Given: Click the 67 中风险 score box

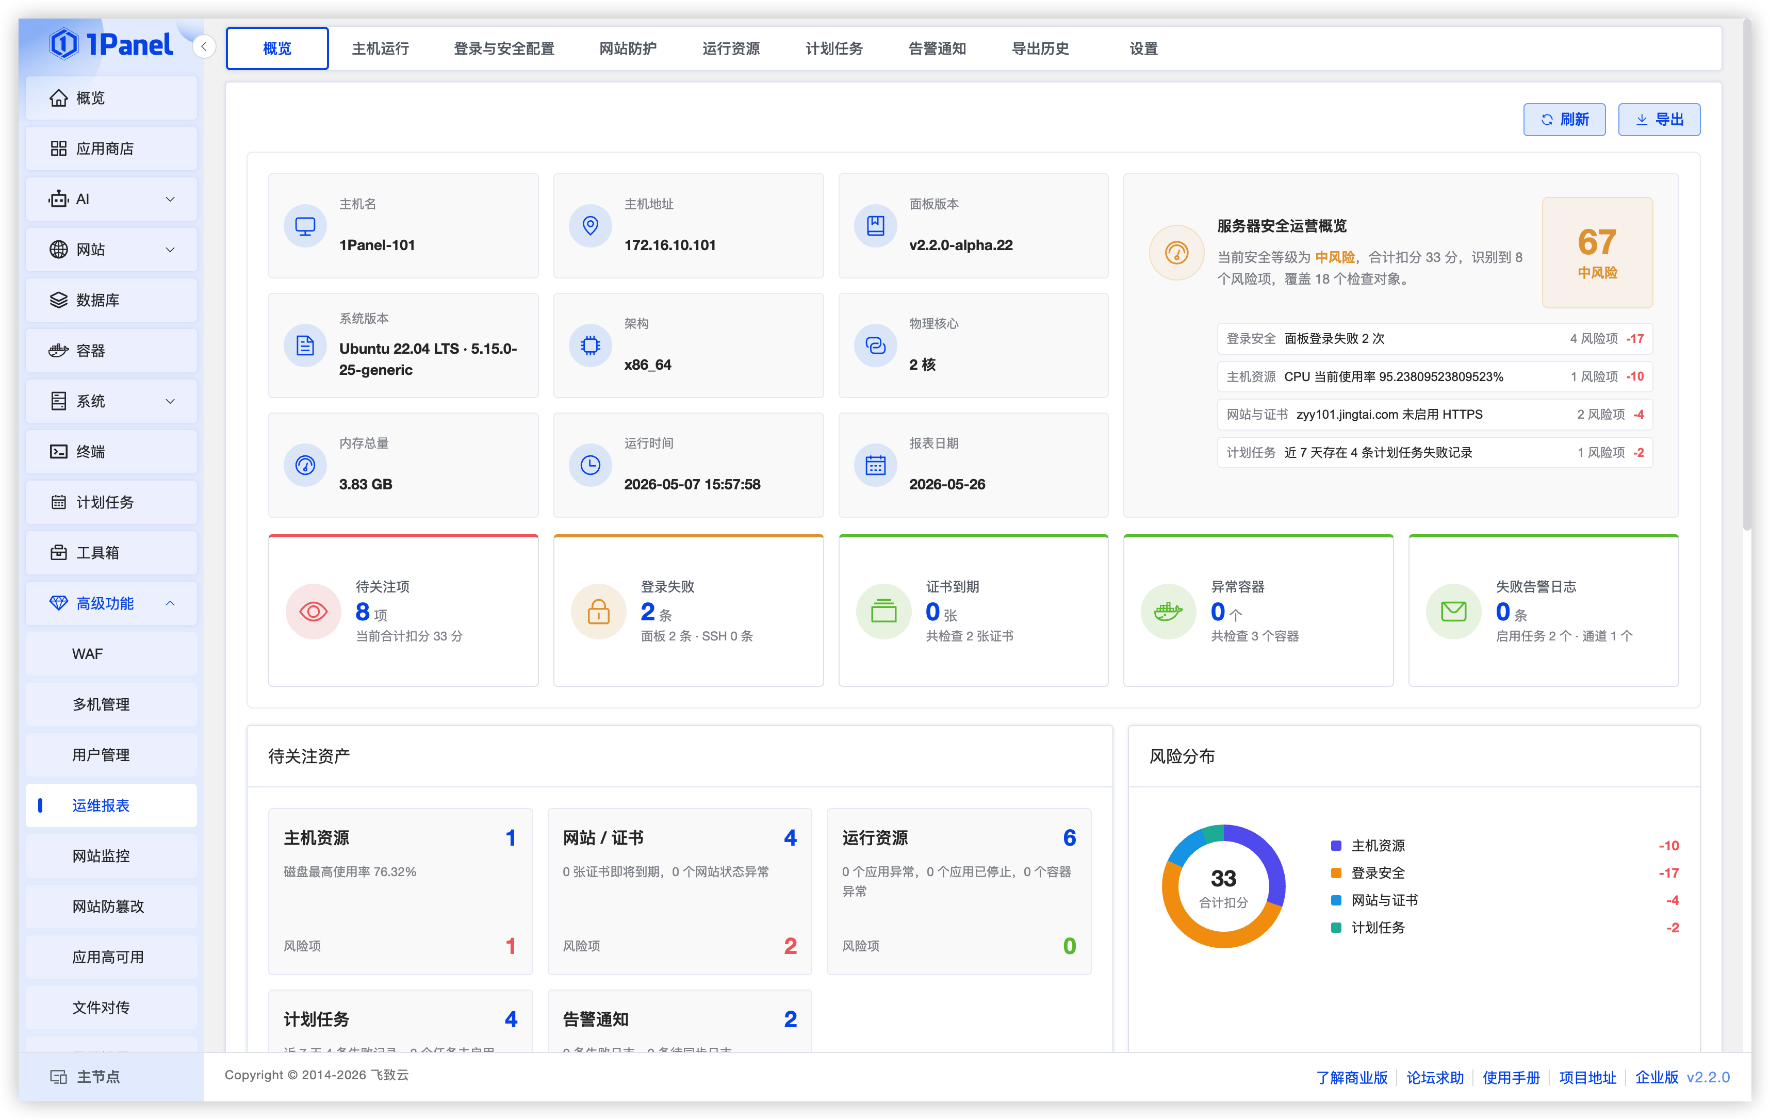Looking at the screenshot, I should 1597,252.
